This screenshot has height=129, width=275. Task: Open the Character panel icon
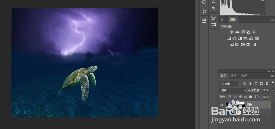(213, 2)
